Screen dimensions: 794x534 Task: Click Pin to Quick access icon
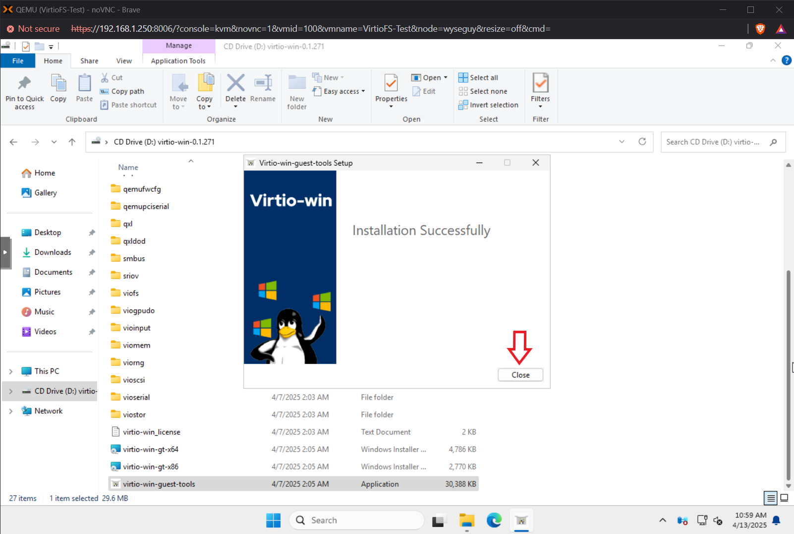[24, 83]
